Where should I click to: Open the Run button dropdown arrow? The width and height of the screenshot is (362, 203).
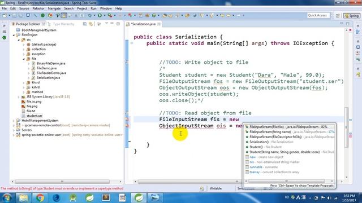tap(105, 15)
